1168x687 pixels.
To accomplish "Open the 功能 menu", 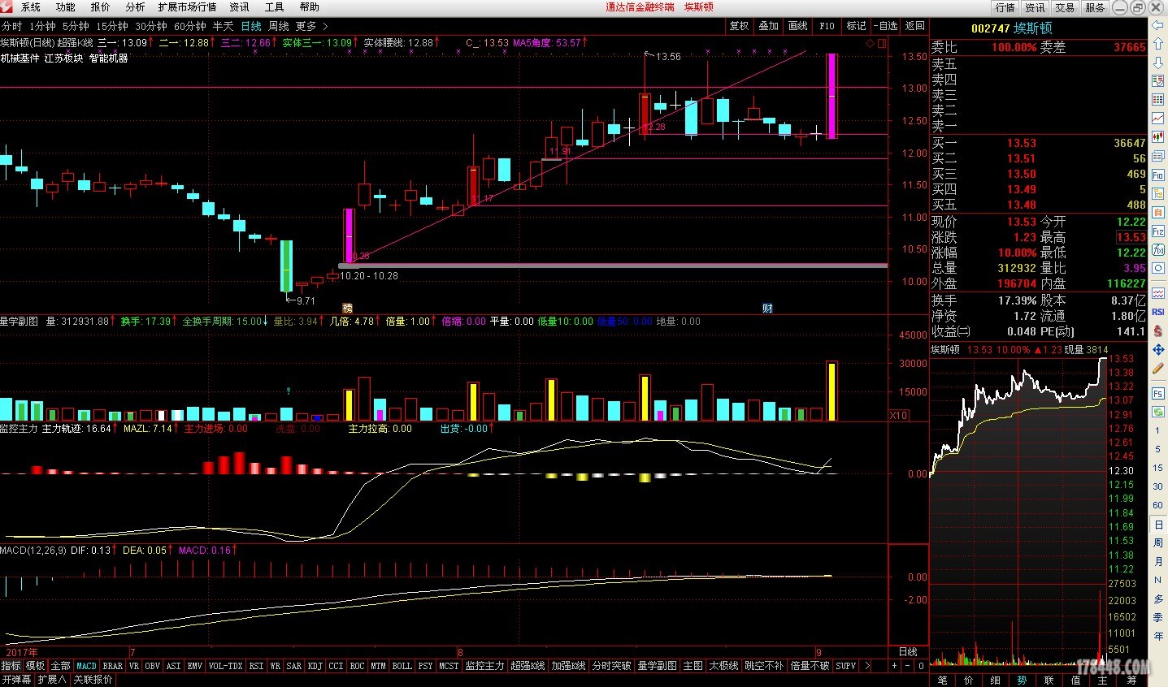I will [66, 7].
